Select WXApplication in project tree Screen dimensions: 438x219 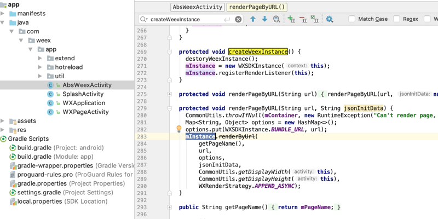(84, 103)
